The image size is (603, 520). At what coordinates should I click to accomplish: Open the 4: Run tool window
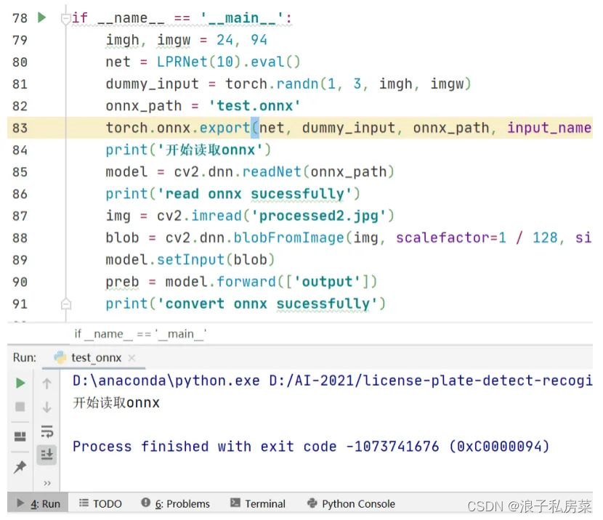click(x=39, y=503)
